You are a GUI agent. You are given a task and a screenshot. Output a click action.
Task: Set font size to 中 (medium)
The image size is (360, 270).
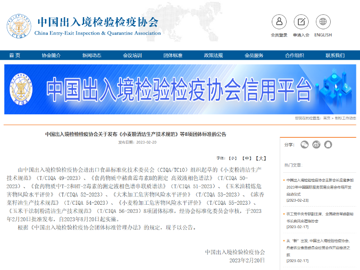click(247, 158)
